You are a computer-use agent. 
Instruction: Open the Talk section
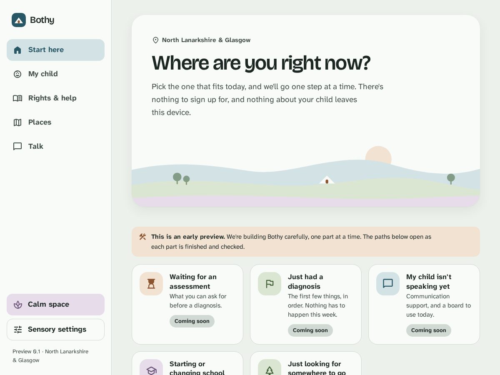pos(55,147)
